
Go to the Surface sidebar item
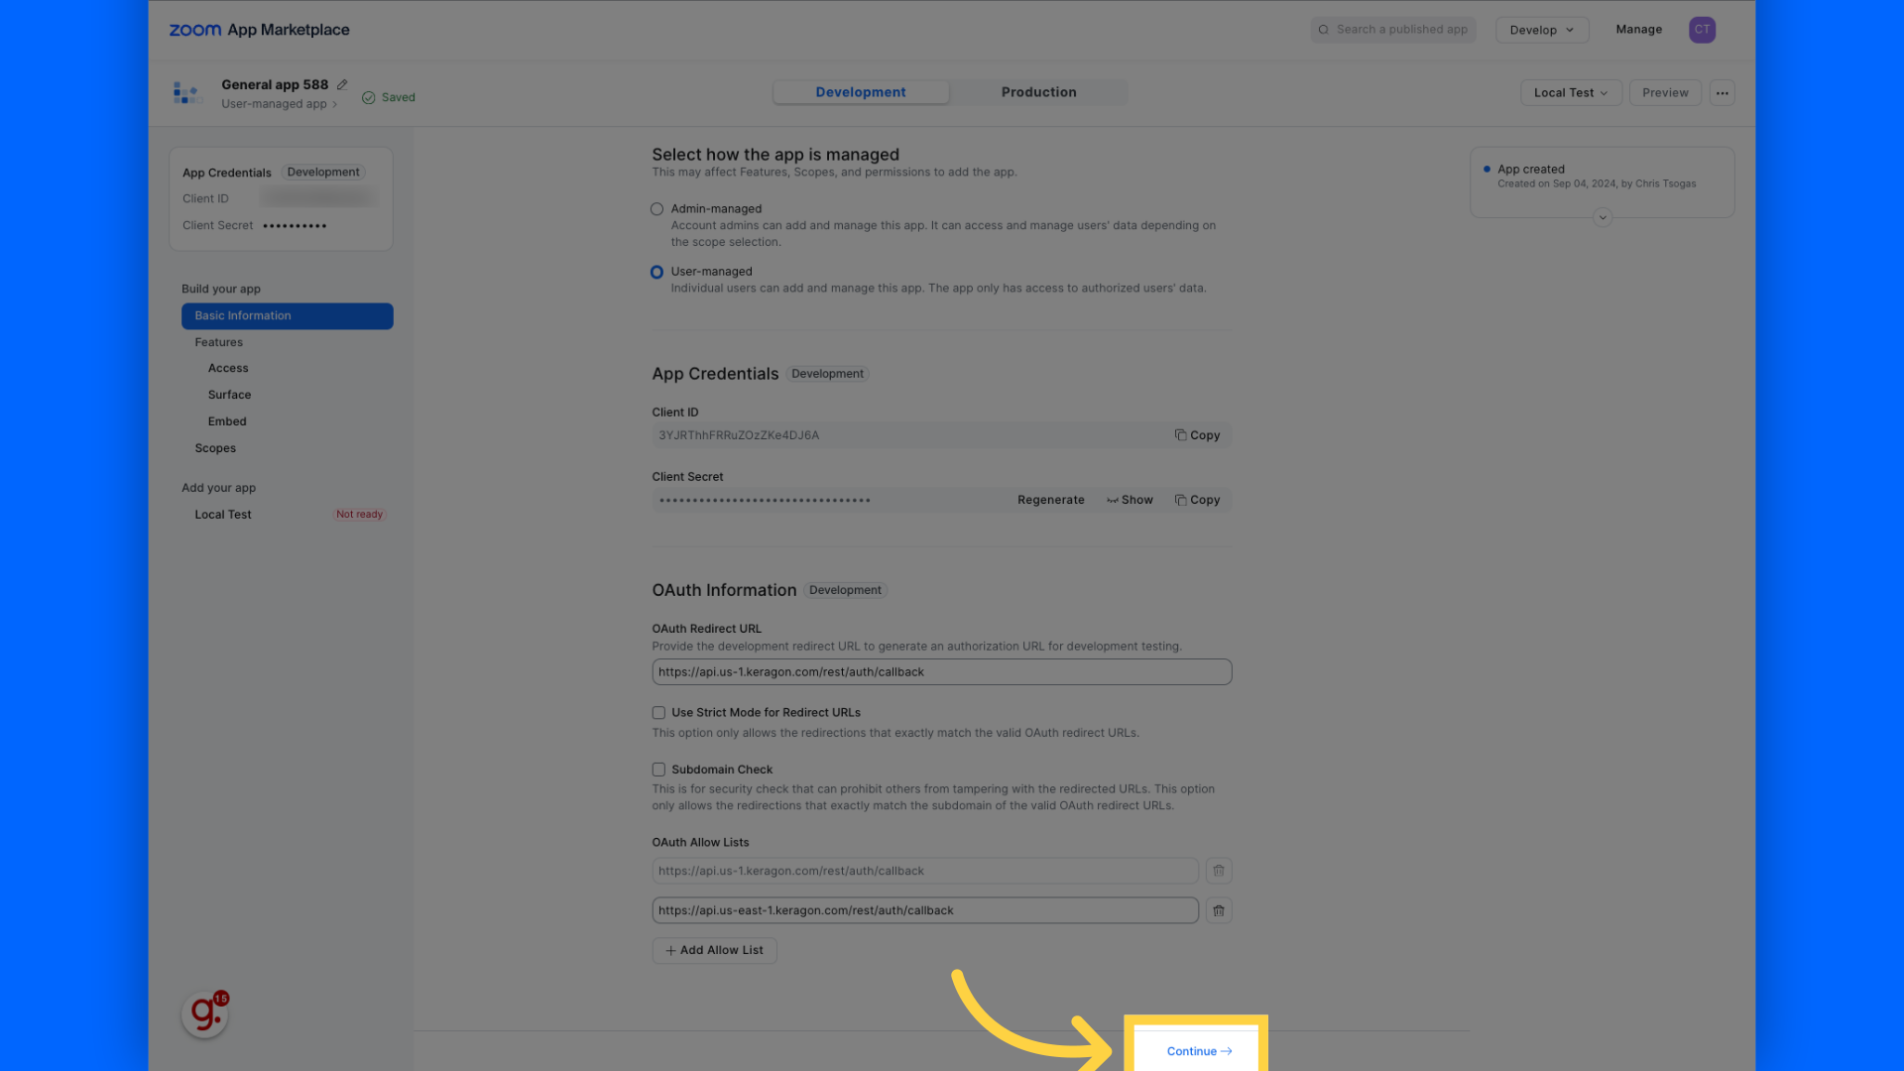pyautogui.click(x=229, y=395)
